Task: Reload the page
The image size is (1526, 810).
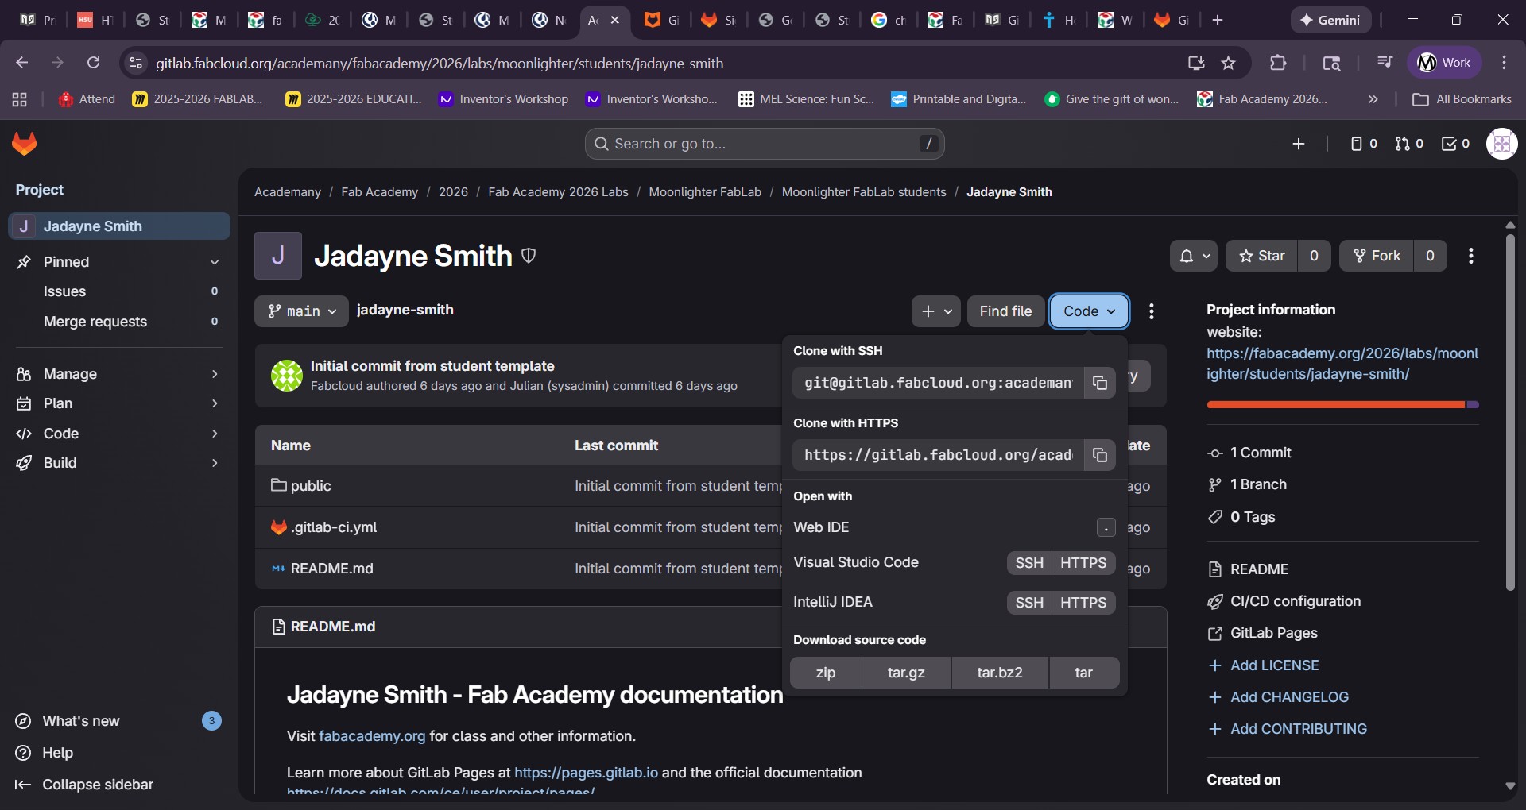Action: (x=94, y=63)
